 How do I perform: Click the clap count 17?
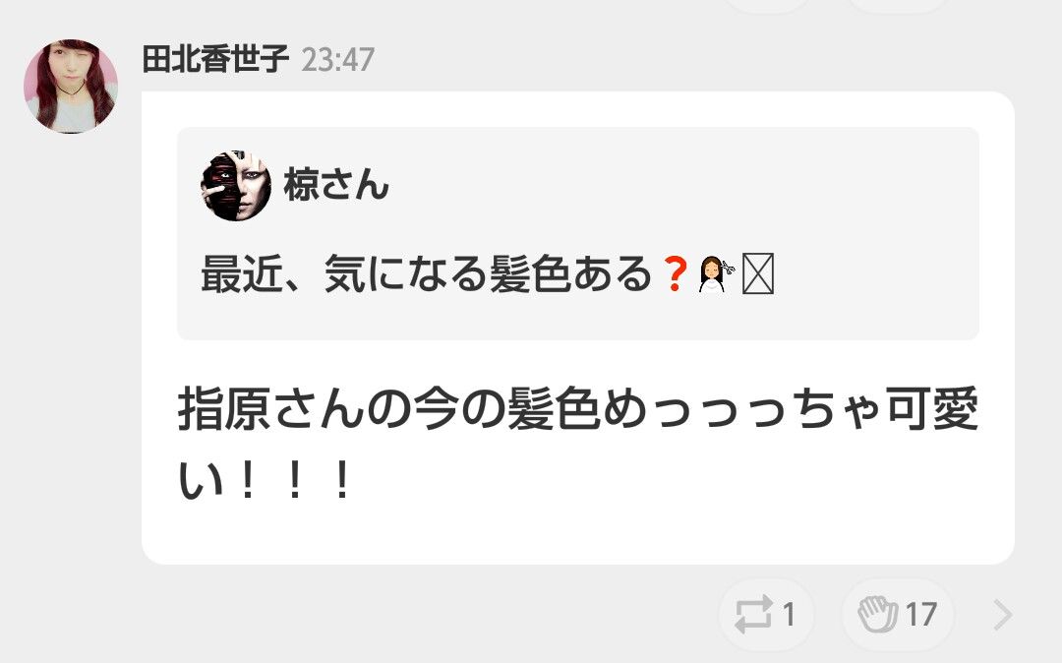pyautogui.click(x=921, y=614)
